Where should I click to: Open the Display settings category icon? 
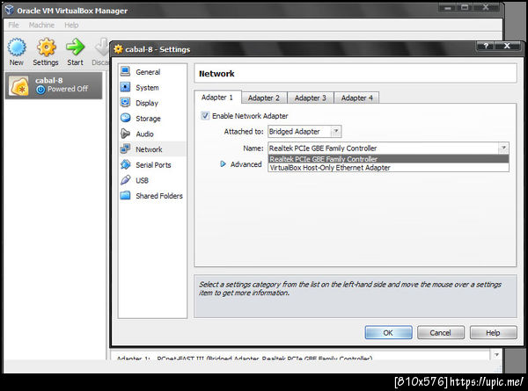[x=126, y=103]
